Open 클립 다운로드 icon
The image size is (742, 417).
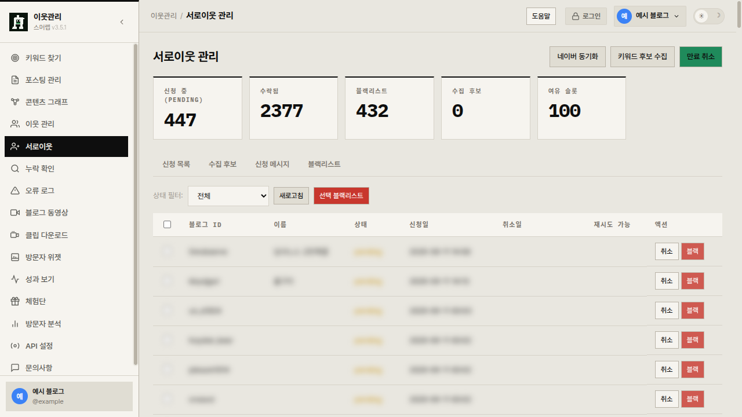pyautogui.click(x=15, y=235)
